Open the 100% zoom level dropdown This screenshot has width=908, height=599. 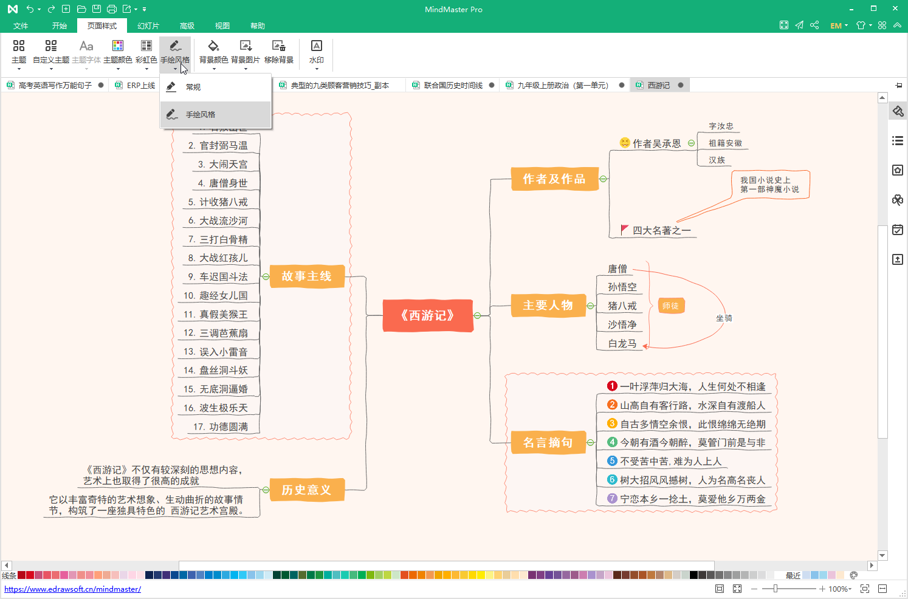pos(841,589)
